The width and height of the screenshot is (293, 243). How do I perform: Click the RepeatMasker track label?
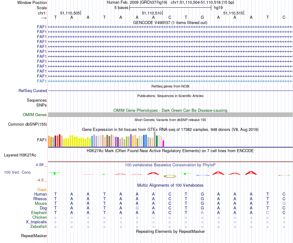34,236
